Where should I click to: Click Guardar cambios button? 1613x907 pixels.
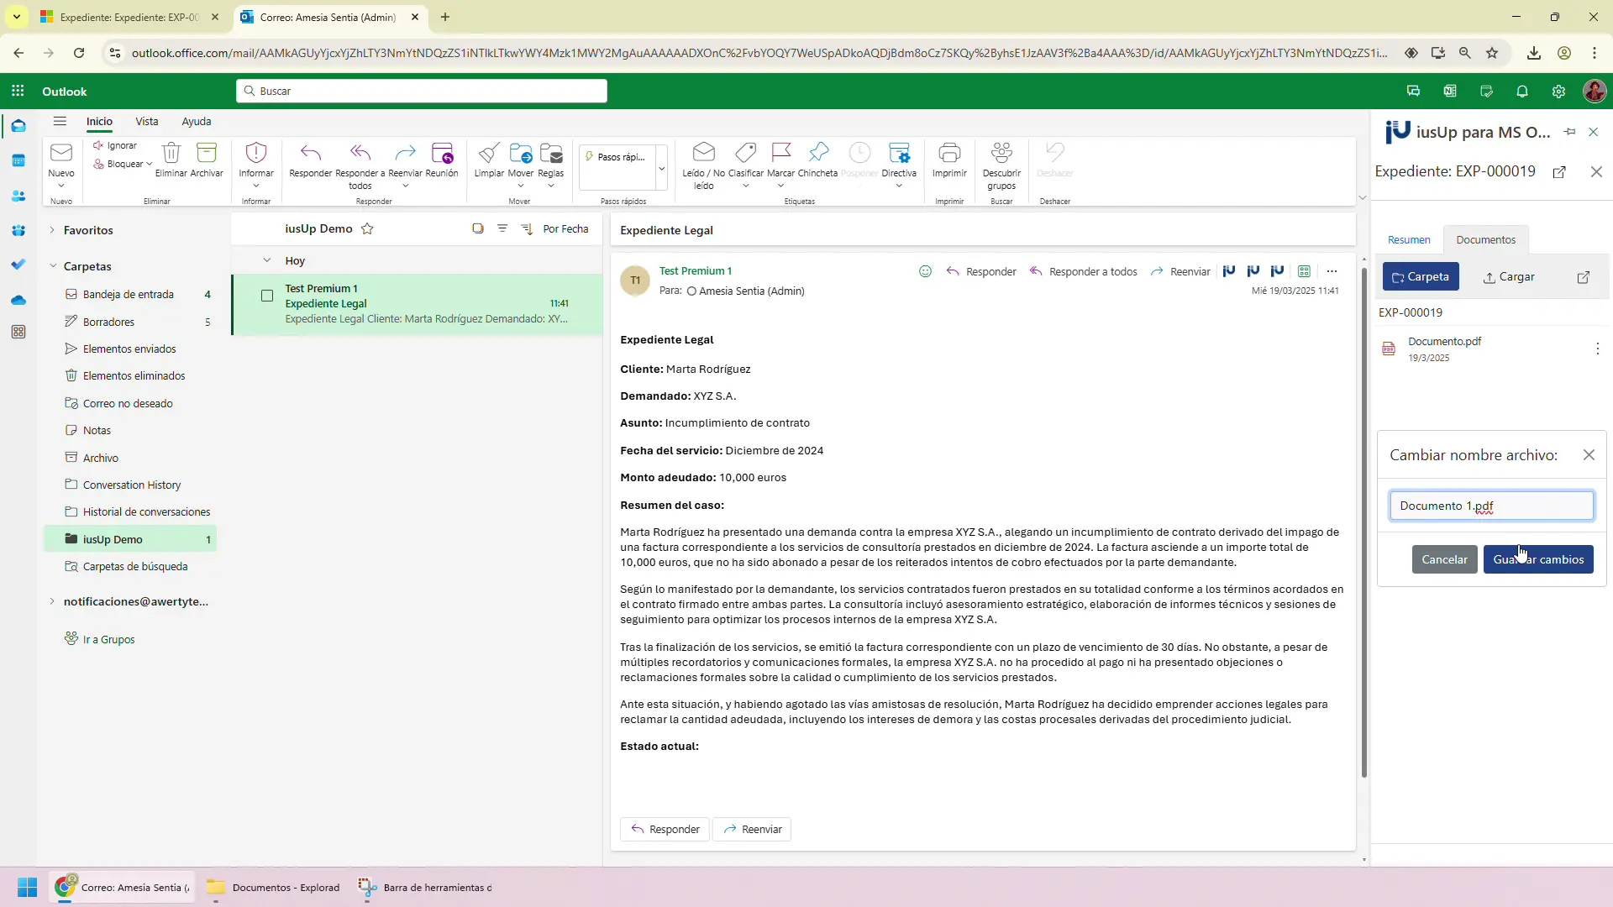pyautogui.click(x=1537, y=559)
